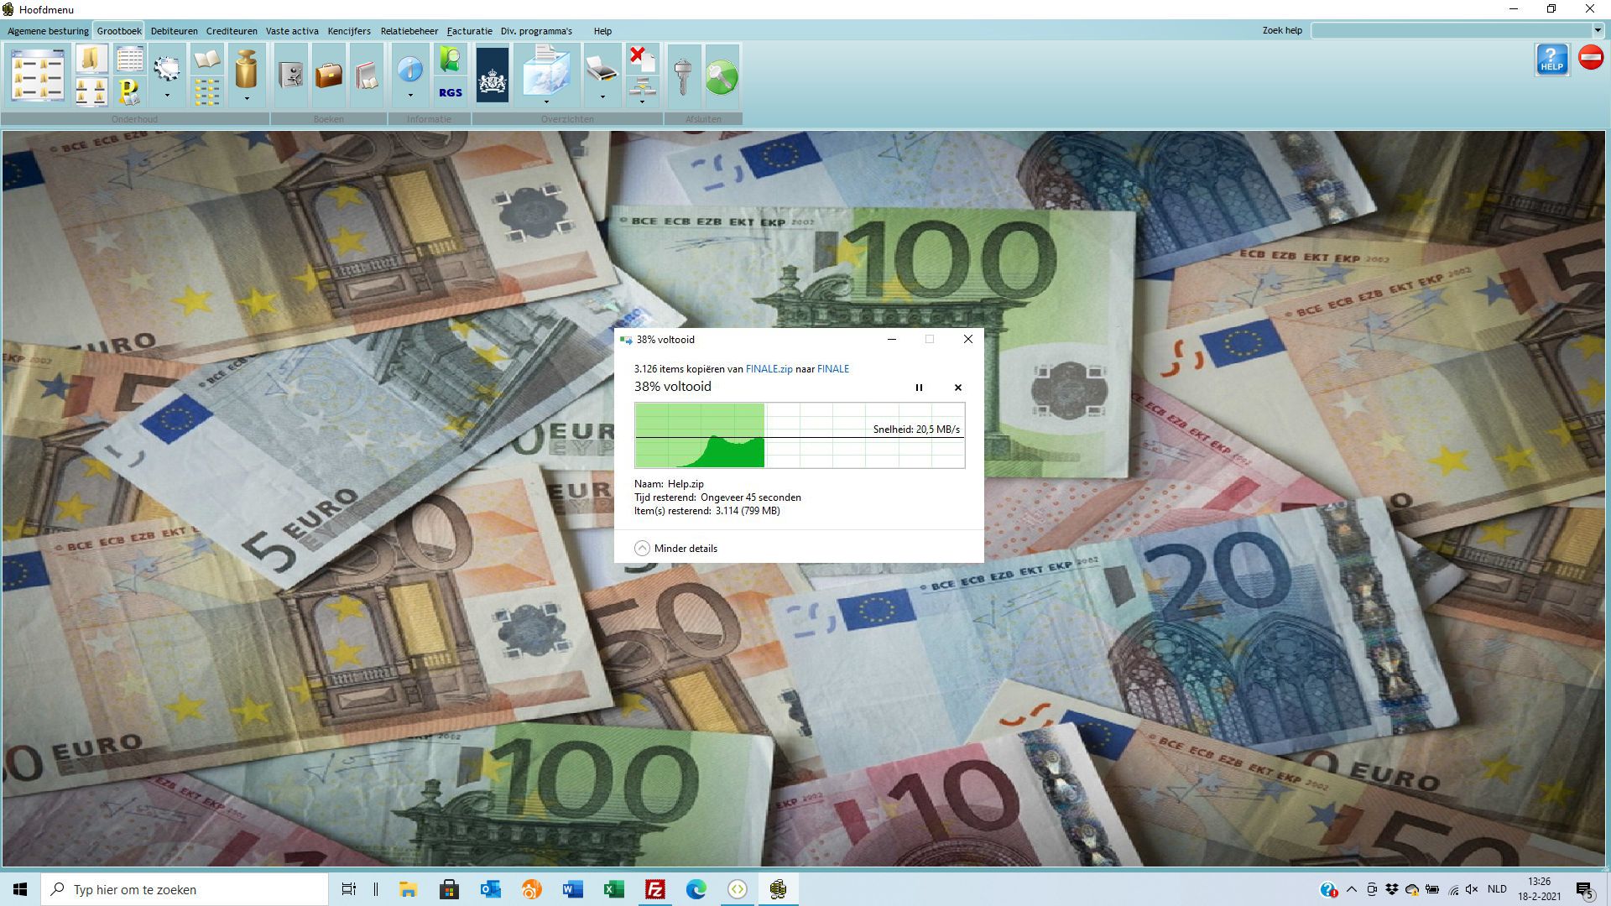The width and height of the screenshot is (1611, 906).
Task: Open the Kencijfers menu
Action: [x=349, y=31]
